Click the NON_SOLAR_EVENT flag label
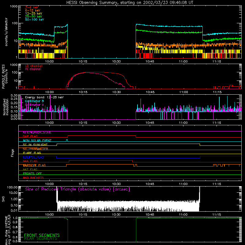This screenshot has height=245, width=245. [37, 141]
